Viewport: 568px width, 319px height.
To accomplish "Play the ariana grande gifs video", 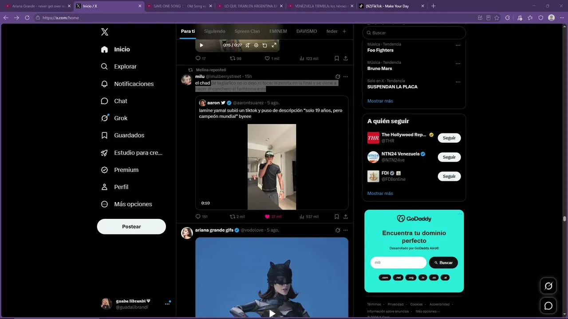I will tap(272, 313).
